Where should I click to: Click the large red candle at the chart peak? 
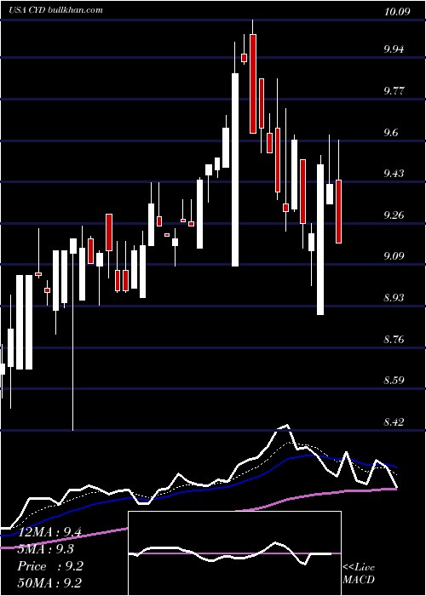pyautogui.click(x=252, y=83)
